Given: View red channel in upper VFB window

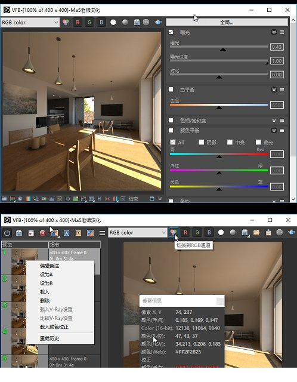Looking at the screenshot, I should click(78, 23).
